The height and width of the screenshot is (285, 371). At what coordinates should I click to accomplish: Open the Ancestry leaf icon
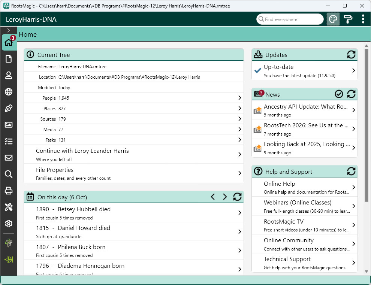tap(9, 260)
